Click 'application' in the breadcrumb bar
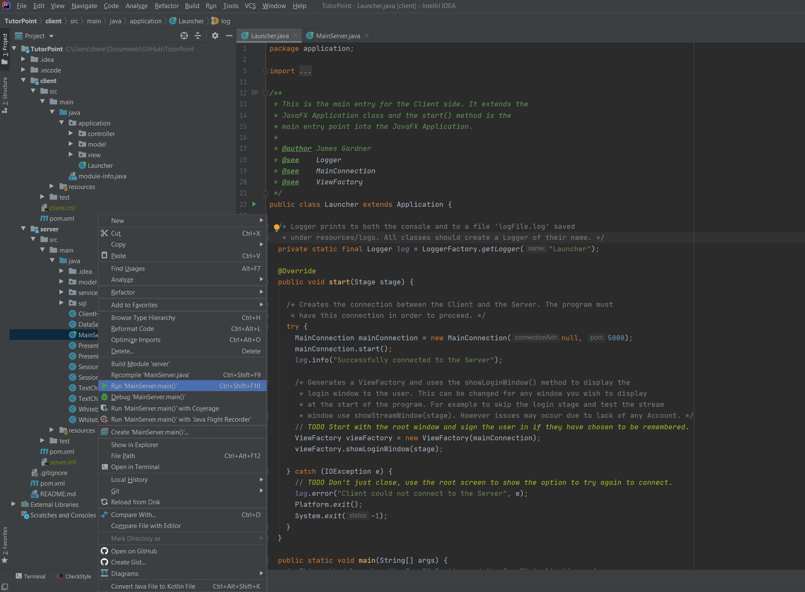Screen dimensions: 805x592 146,21
